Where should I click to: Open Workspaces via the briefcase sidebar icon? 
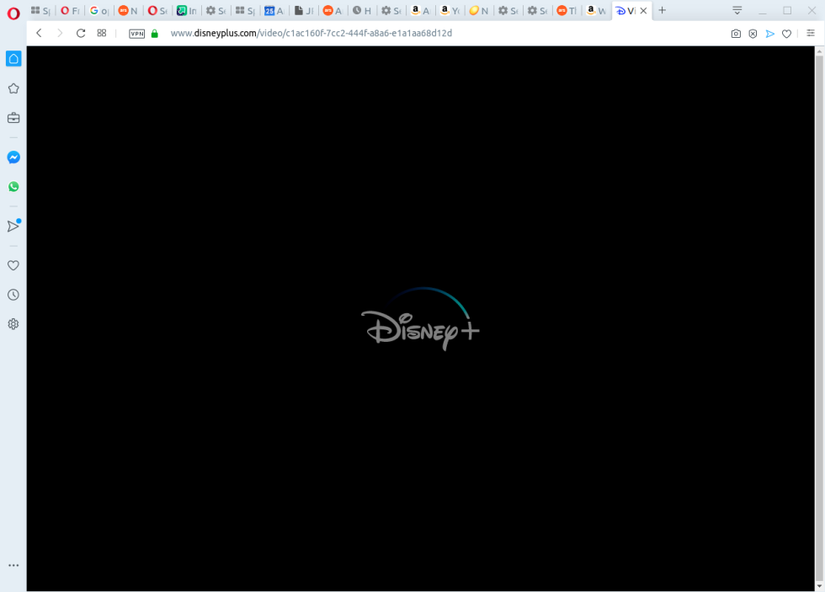click(x=13, y=118)
